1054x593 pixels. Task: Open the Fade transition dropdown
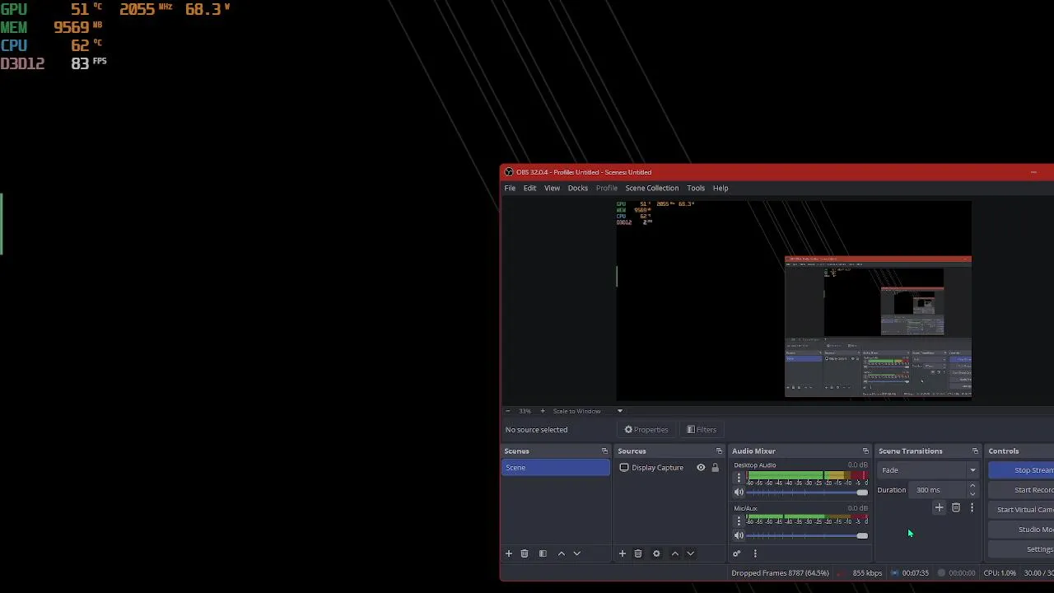[928, 470]
